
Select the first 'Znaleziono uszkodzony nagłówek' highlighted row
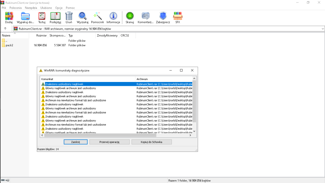tap(116, 84)
